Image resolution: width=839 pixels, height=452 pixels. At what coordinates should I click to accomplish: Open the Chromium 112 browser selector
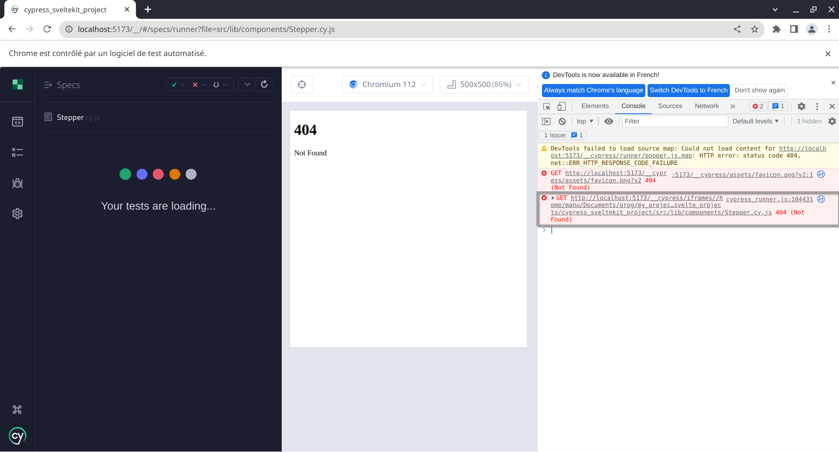pyautogui.click(x=387, y=84)
